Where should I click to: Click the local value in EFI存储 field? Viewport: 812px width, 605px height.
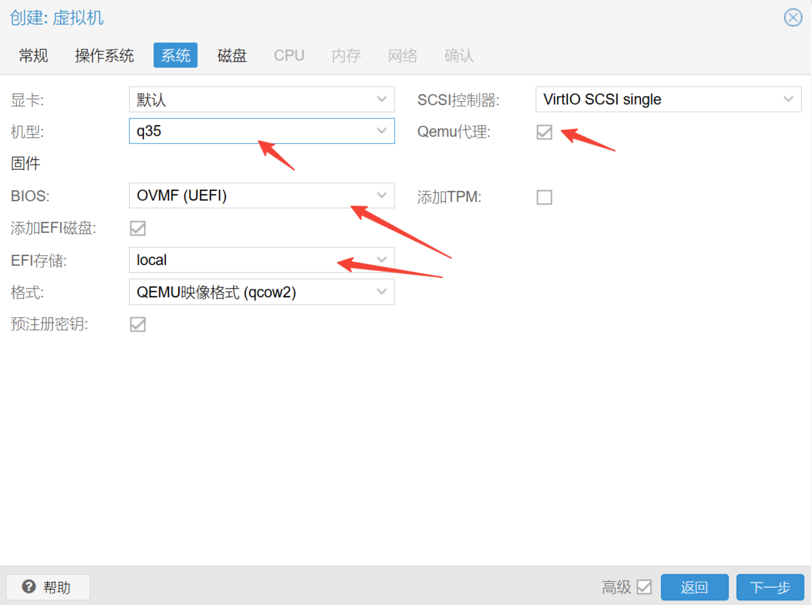click(x=151, y=260)
